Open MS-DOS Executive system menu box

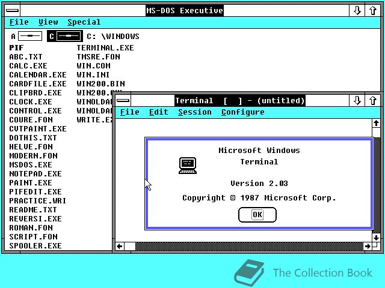click(12, 11)
